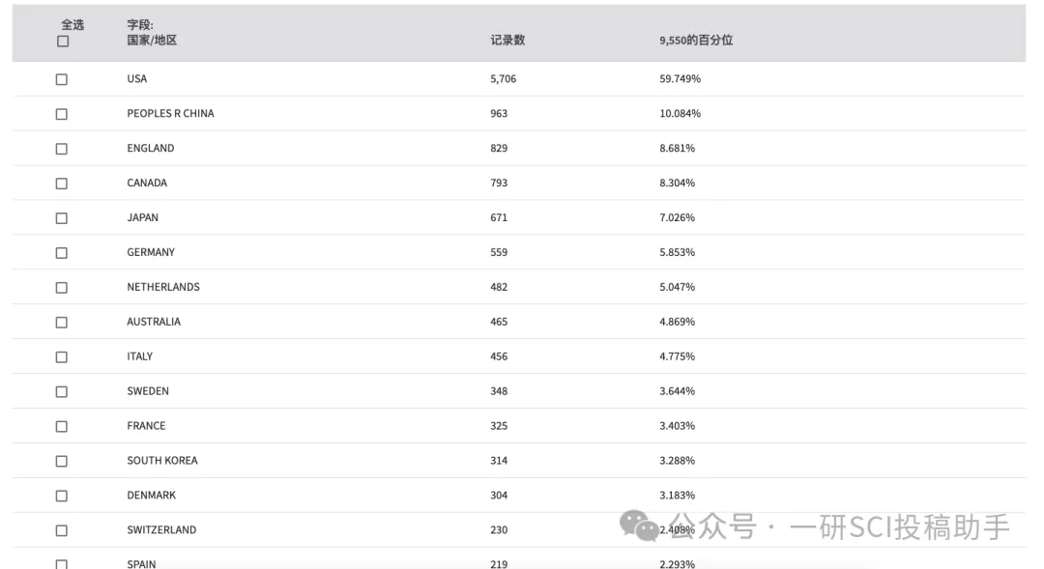The width and height of the screenshot is (1044, 569).
Task: Select the GERMANY checkbox
Action: [61, 252]
